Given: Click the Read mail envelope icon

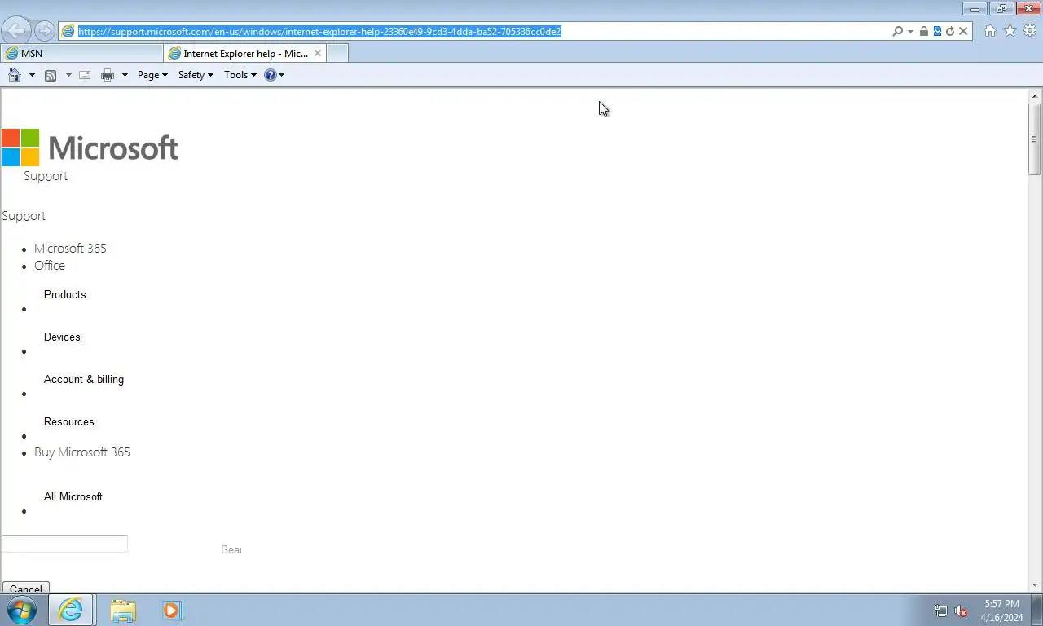Looking at the screenshot, I should tap(85, 75).
